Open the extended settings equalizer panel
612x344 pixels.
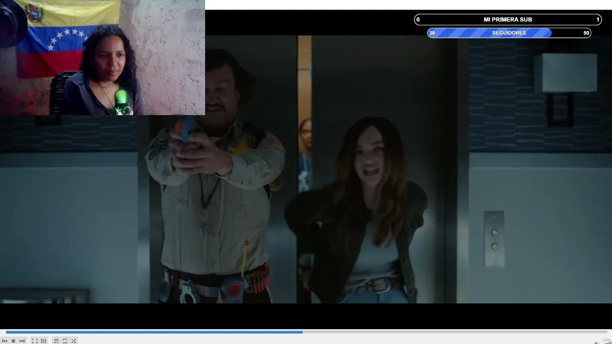click(x=44, y=341)
